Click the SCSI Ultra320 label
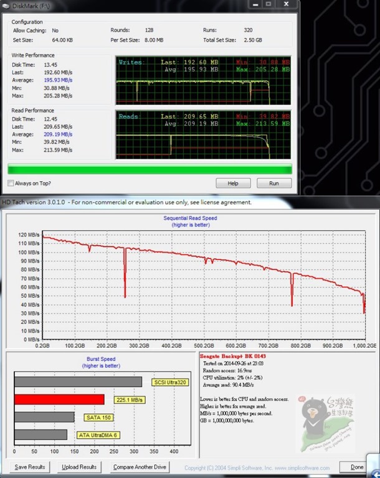The height and width of the screenshot is (478, 380). coord(170,382)
